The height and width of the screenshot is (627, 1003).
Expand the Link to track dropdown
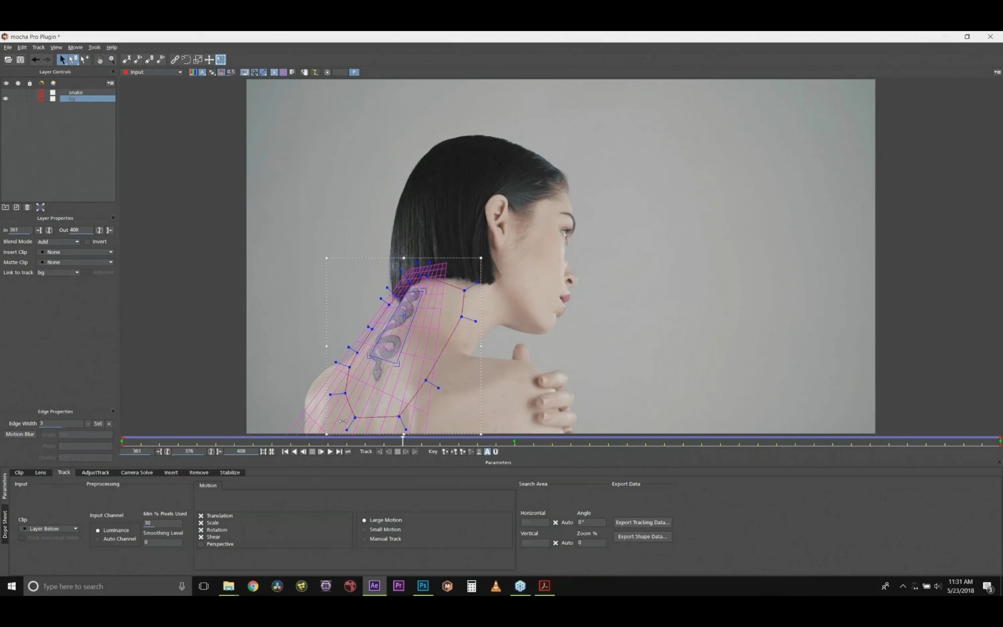58,273
